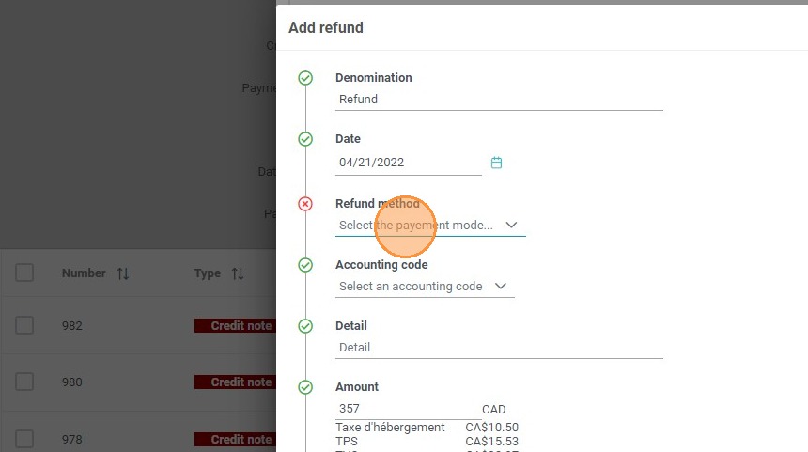The image size is (808, 452).
Task: Click the Number column header
Action: (x=84, y=273)
